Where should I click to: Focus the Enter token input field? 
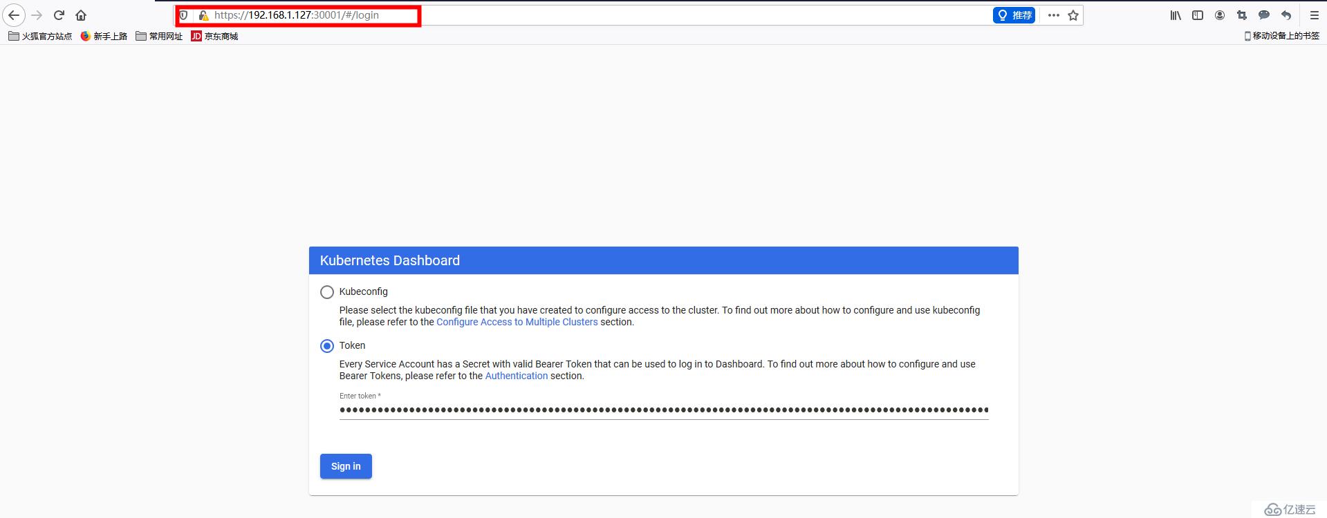pos(664,410)
